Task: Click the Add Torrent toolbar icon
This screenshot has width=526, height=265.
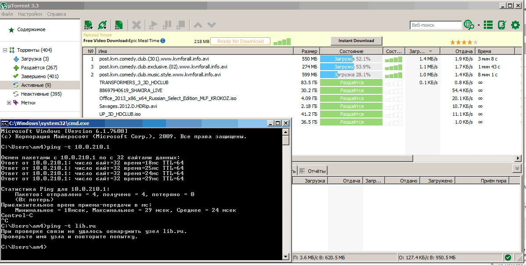Action: tap(88, 25)
